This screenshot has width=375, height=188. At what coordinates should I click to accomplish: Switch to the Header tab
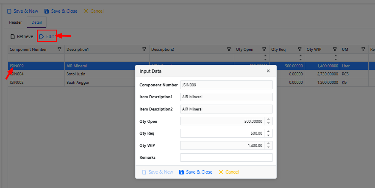click(x=15, y=22)
